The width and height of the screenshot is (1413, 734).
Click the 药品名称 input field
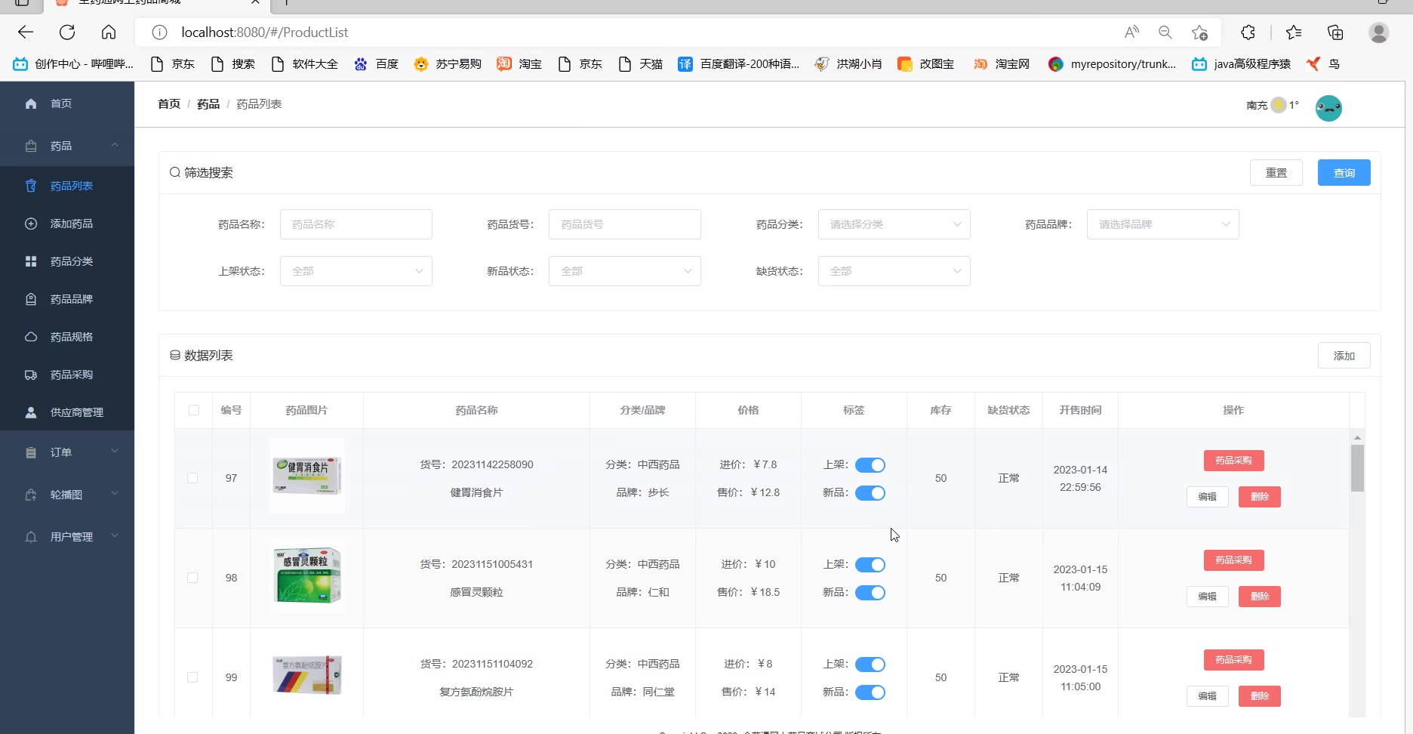[356, 224]
